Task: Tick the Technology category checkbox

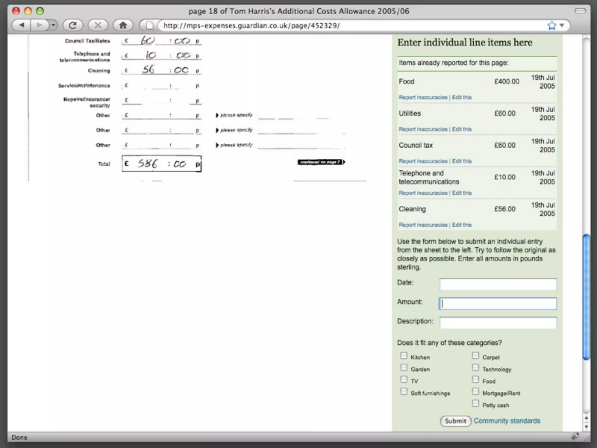Action: (x=475, y=367)
